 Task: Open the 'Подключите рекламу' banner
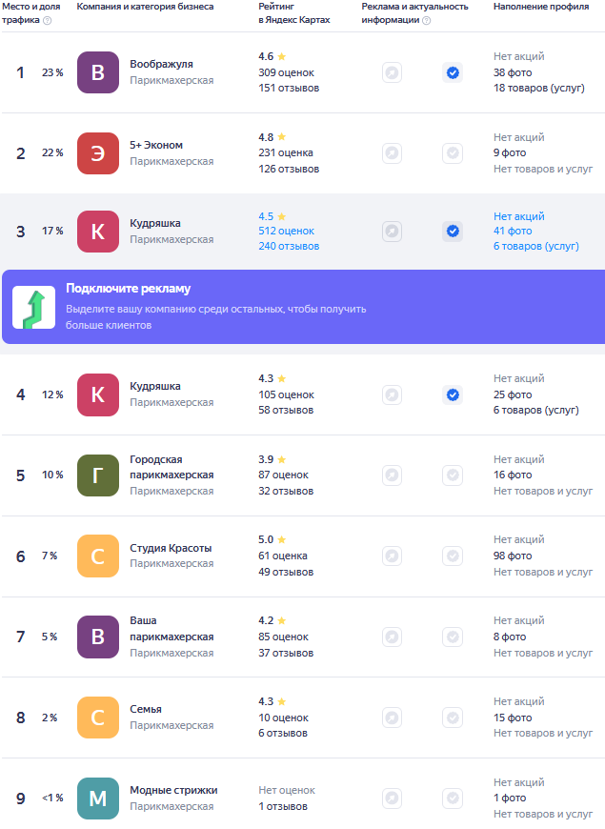click(x=304, y=307)
